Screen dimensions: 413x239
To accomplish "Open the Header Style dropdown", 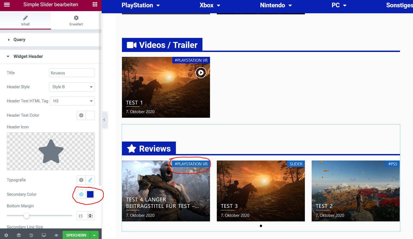I will tap(72, 87).
